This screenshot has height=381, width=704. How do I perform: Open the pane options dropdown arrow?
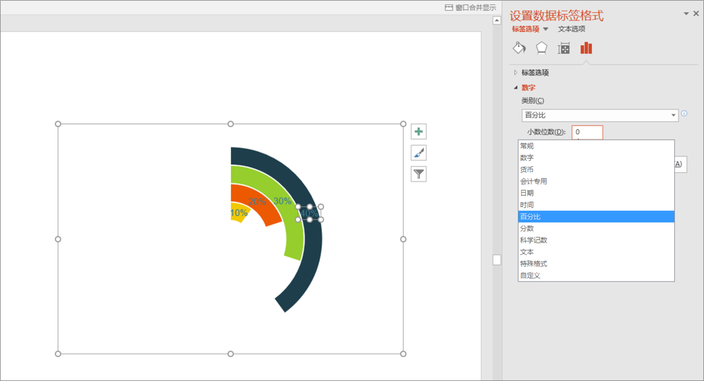pos(686,14)
